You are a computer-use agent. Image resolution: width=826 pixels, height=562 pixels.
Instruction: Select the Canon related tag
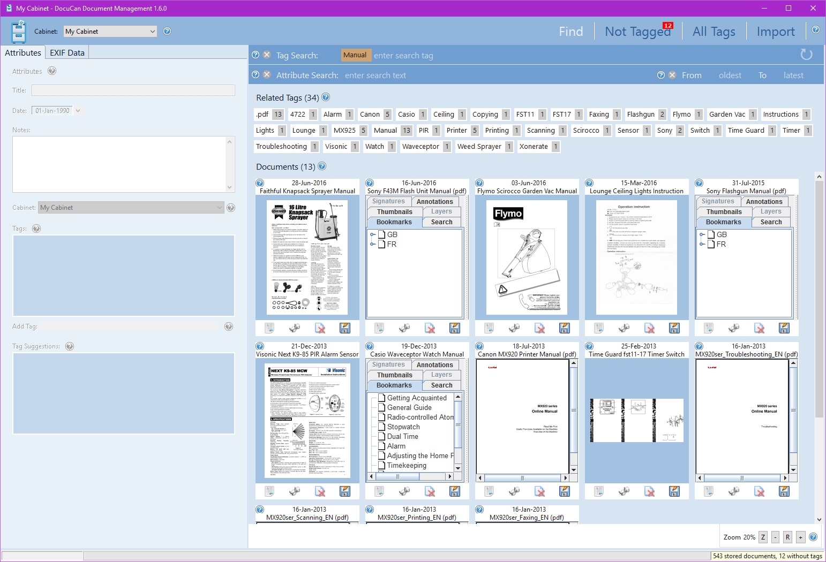[375, 114]
